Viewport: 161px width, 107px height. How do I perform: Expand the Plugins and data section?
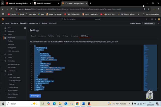tap(5, 91)
